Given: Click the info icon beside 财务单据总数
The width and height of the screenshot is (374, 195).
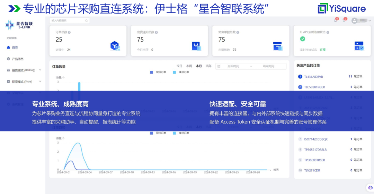Looking at the screenshot, I should tap(238, 32).
